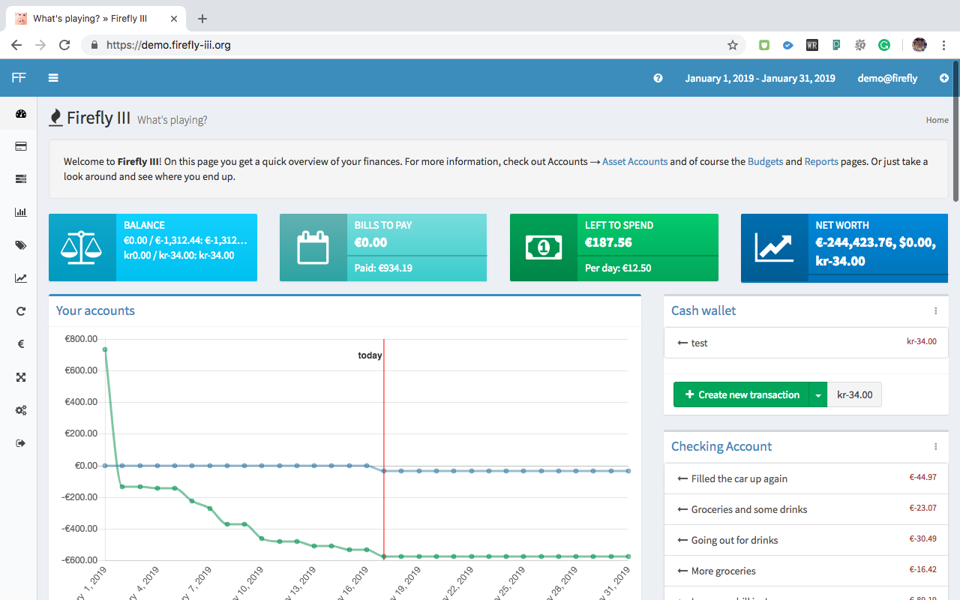Screen dimensions: 960x600
Task: Open the recurring refresh sidebar icon
Action: coord(20,311)
